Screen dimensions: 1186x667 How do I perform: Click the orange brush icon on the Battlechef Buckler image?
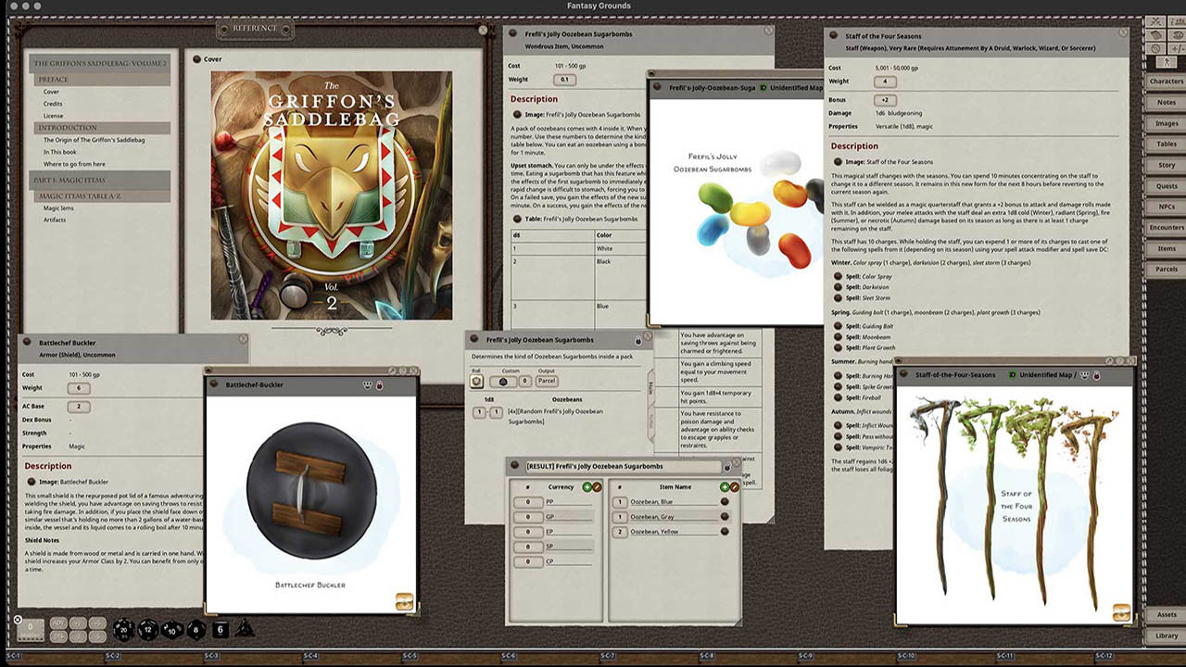coord(403,601)
